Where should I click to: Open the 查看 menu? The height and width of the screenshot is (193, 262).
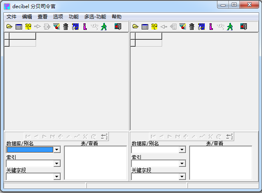(x=43, y=17)
